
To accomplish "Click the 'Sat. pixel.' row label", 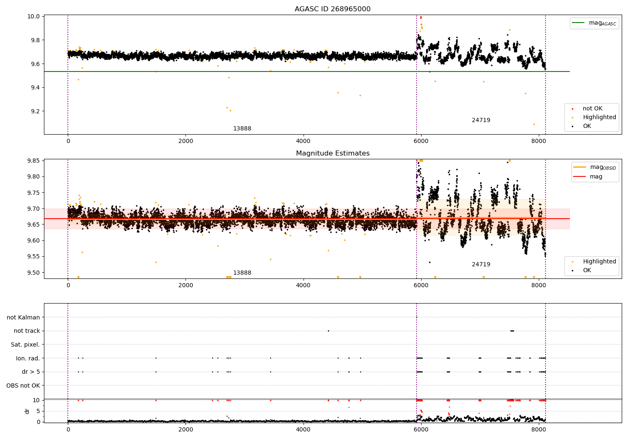I will click(x=26, y=345).
